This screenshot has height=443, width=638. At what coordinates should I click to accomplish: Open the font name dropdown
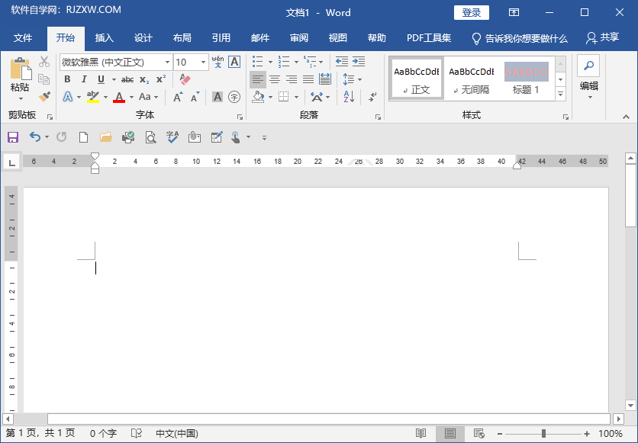coord(167,63)
